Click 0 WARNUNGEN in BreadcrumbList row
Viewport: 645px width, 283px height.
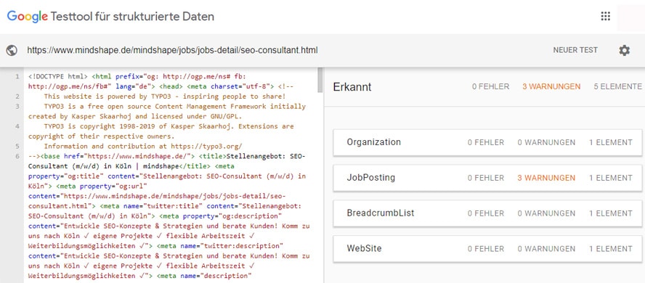[x=546, y=213]
